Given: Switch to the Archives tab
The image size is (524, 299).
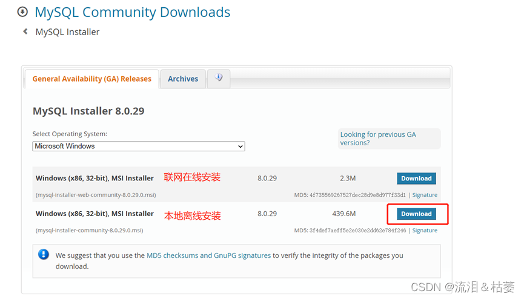Looking at the screenshot, I should coord(183,79).
